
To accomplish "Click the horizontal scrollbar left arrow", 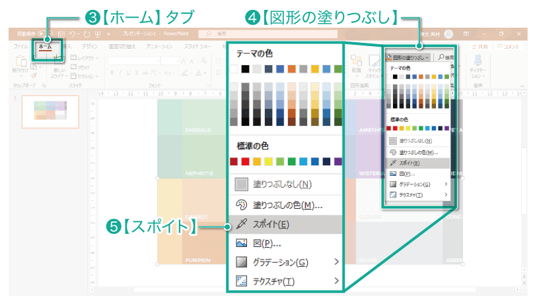I will [91, 290].
